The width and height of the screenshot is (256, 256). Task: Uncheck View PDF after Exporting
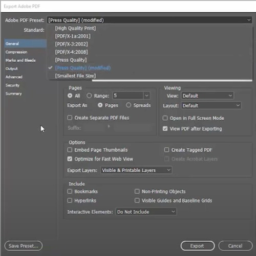click(165, 128)
